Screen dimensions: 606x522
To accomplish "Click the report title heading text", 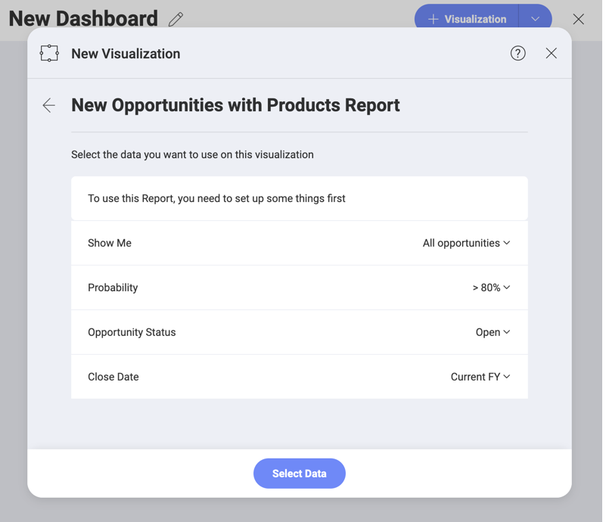I will coord(235,105).
